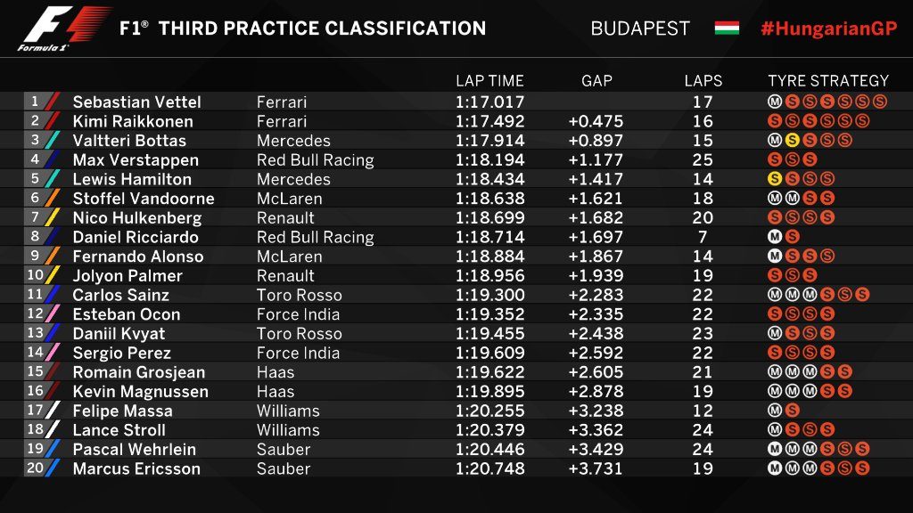Sort by the LAPS column header
913x513 pixels.
click(703, 81)
